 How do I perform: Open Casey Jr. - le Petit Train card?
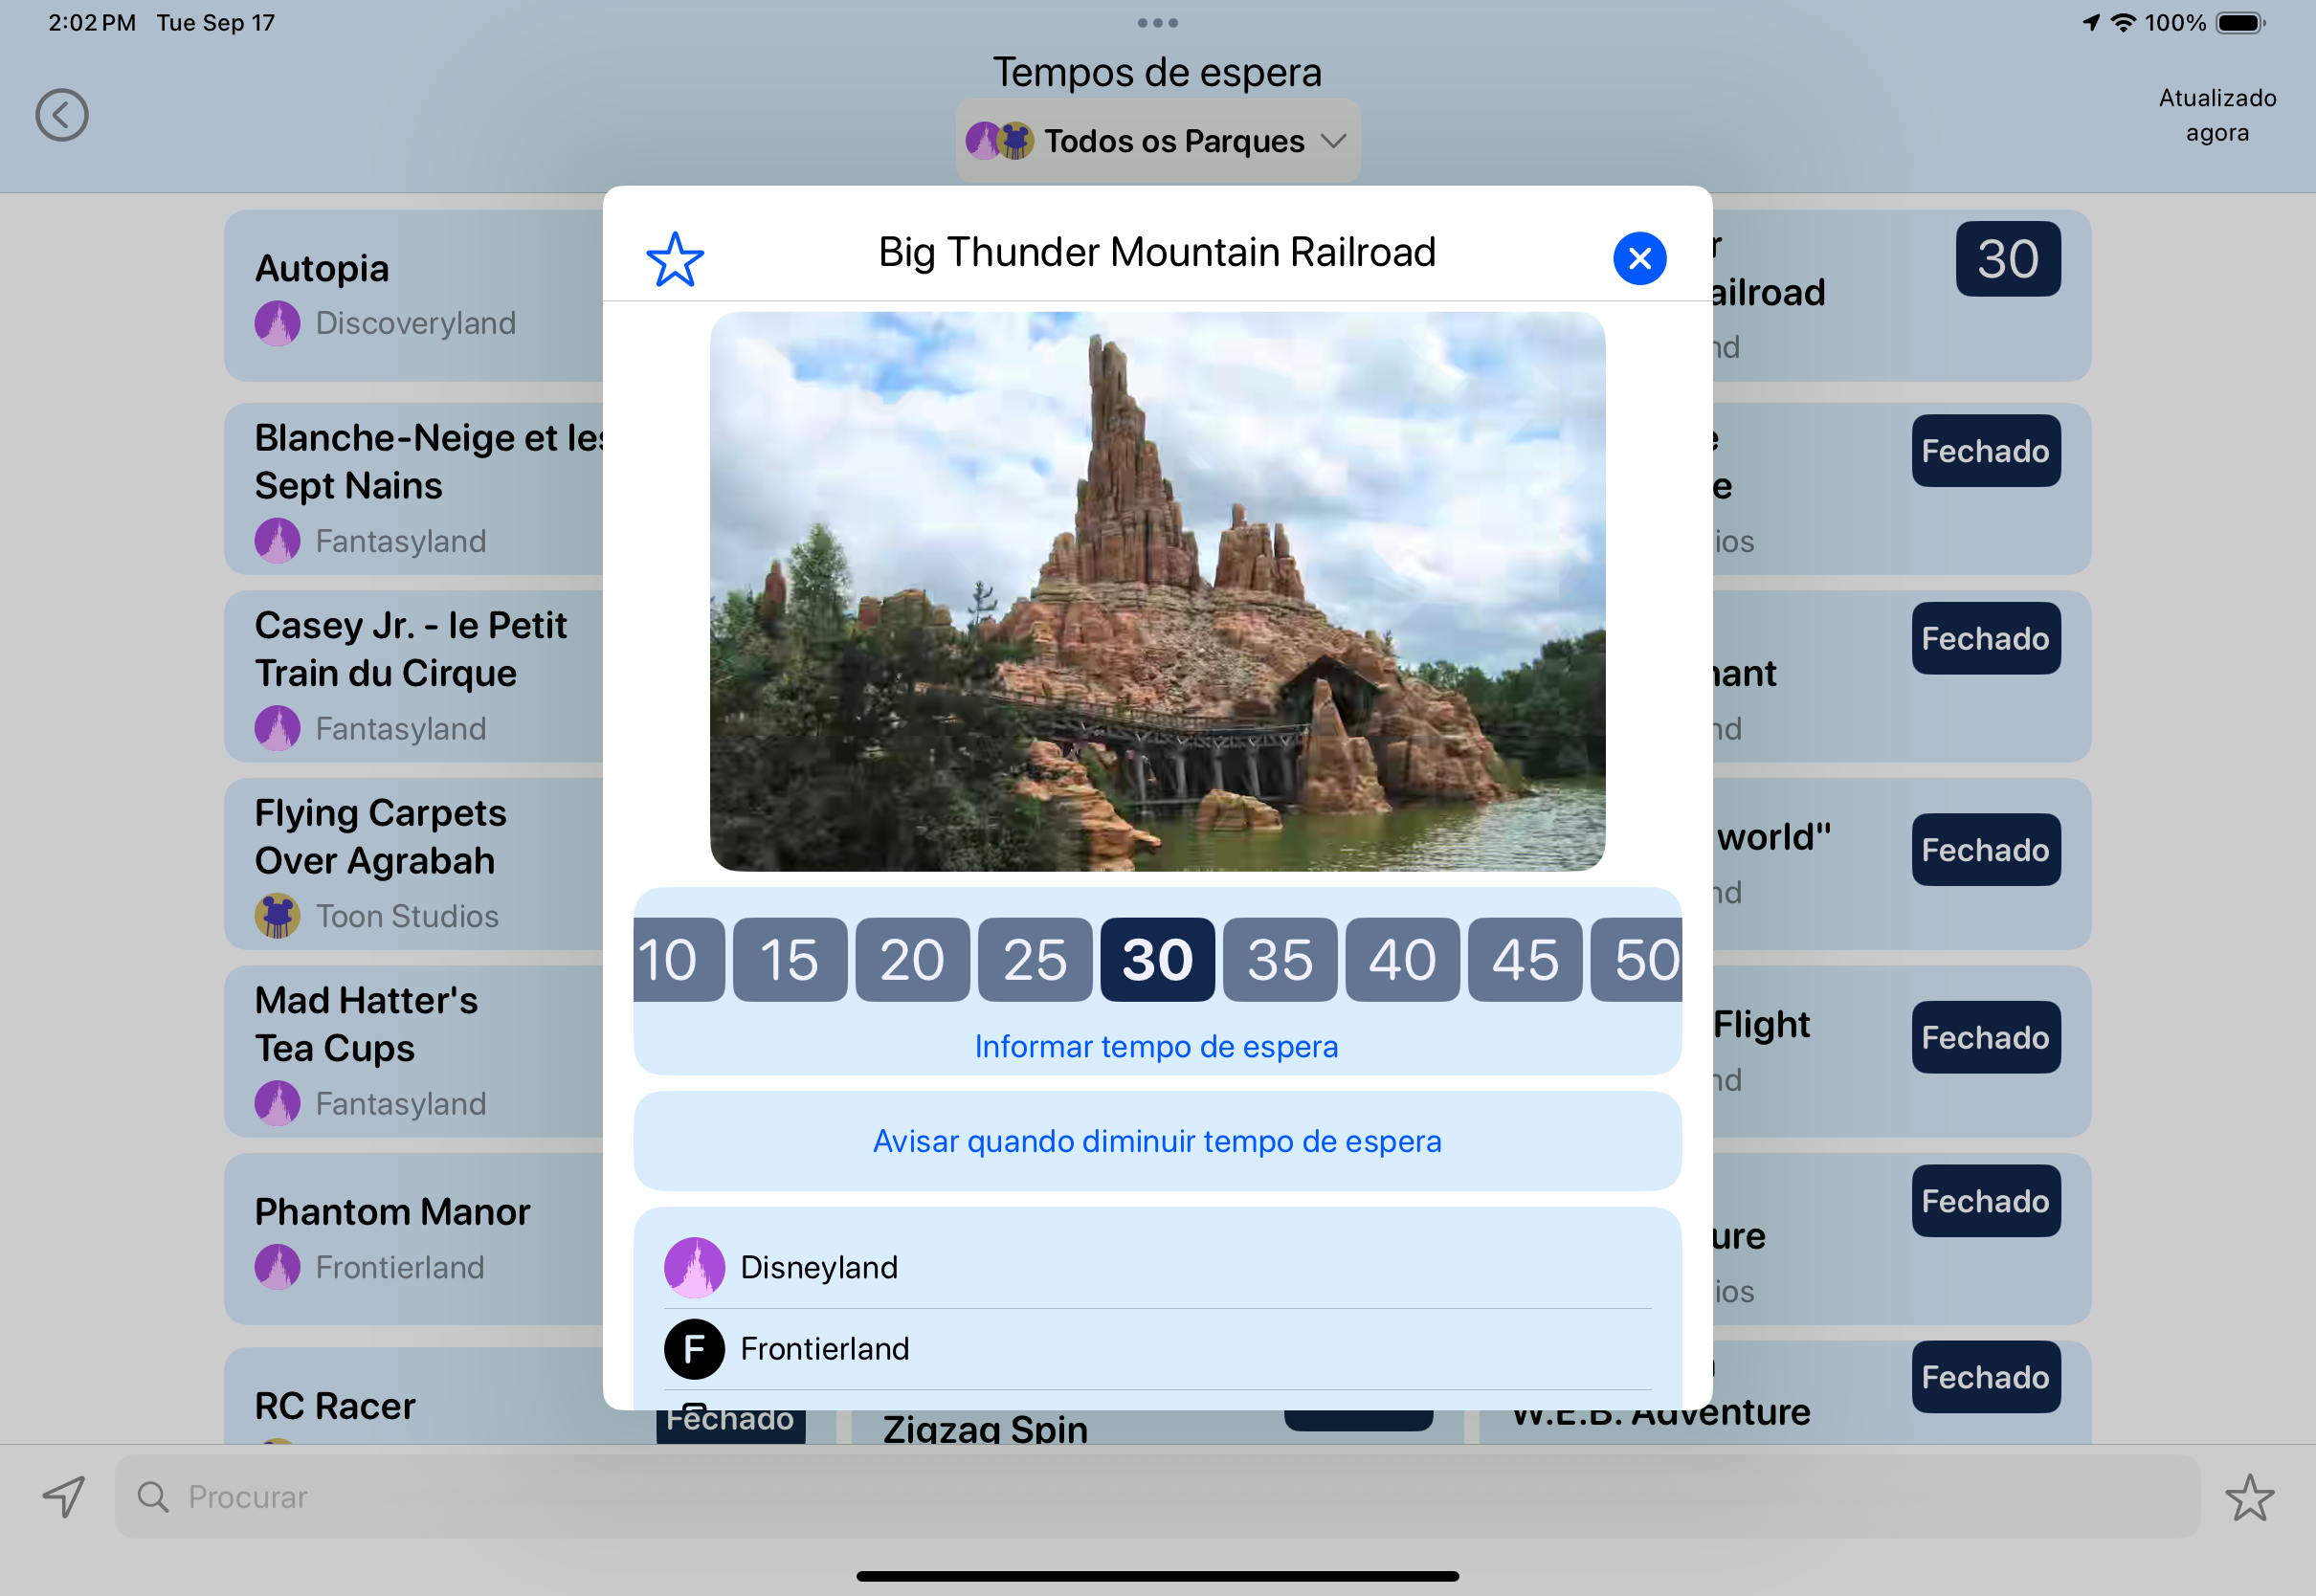click(x=414, y=677)
